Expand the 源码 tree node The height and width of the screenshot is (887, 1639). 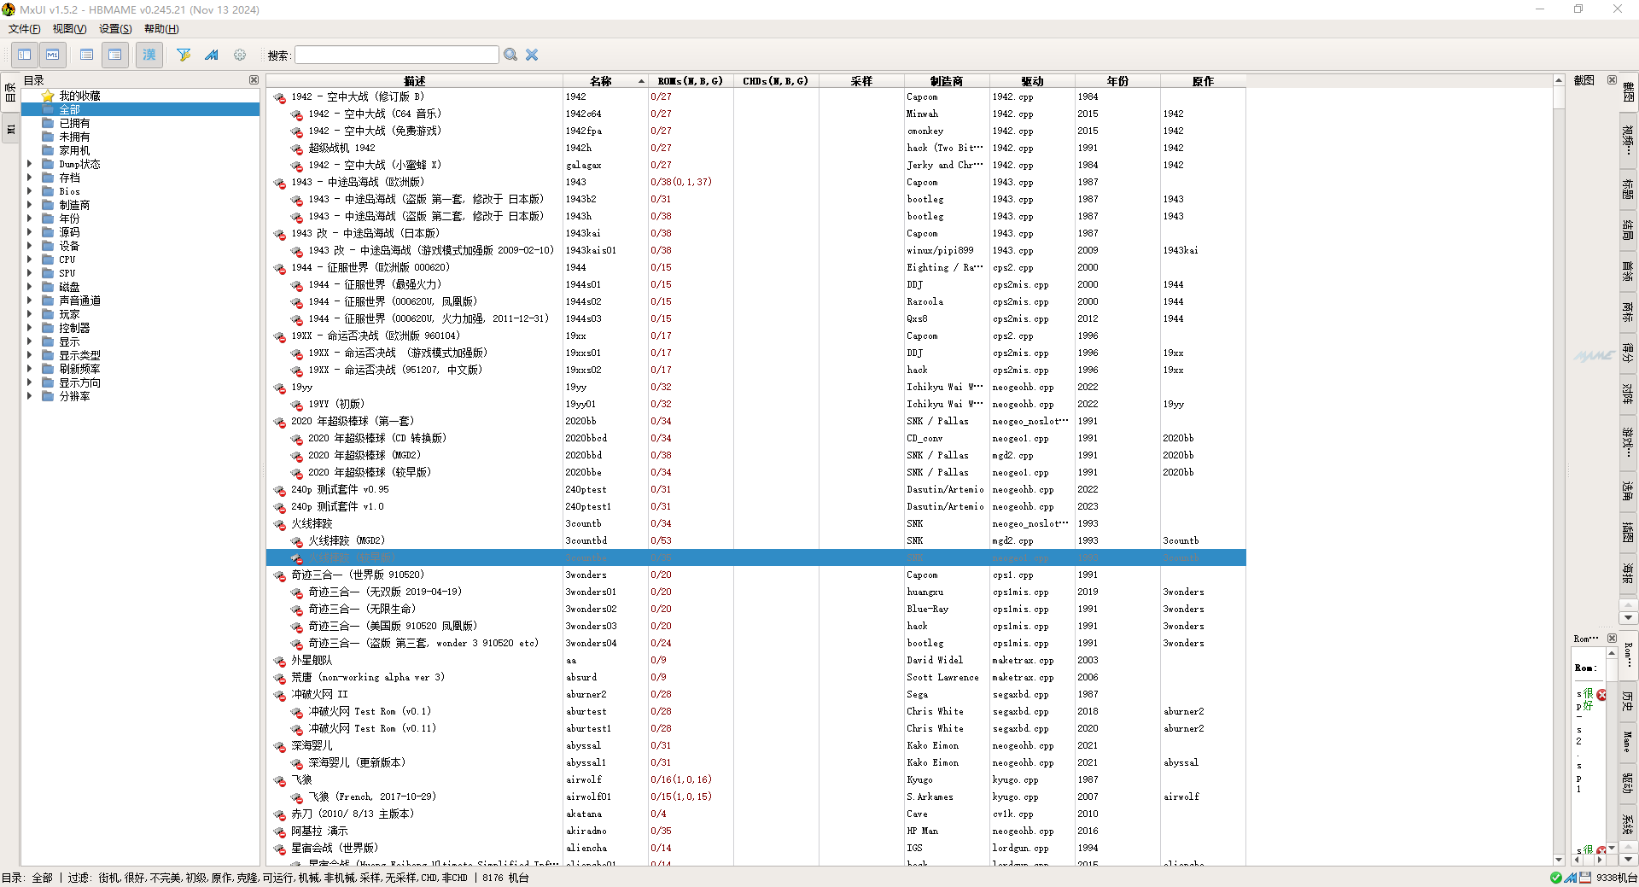point(30,232)
